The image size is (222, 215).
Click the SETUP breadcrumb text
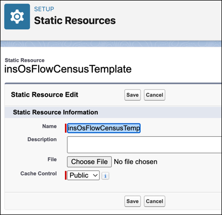tap(44, 9)
